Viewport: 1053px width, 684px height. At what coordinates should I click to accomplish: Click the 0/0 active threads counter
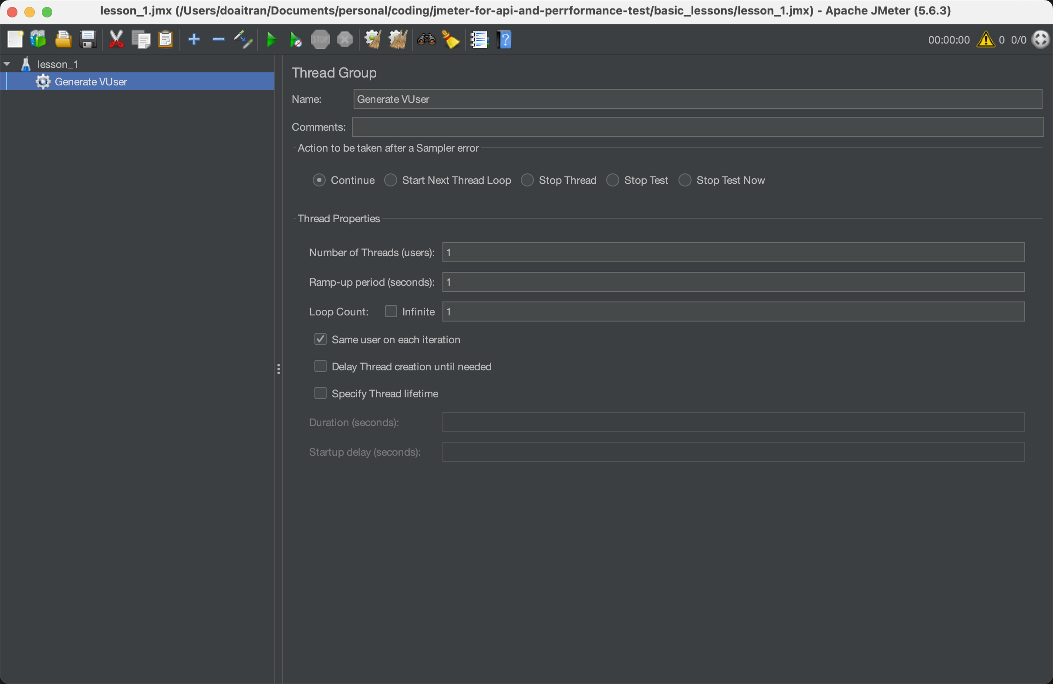[1018, 40]
